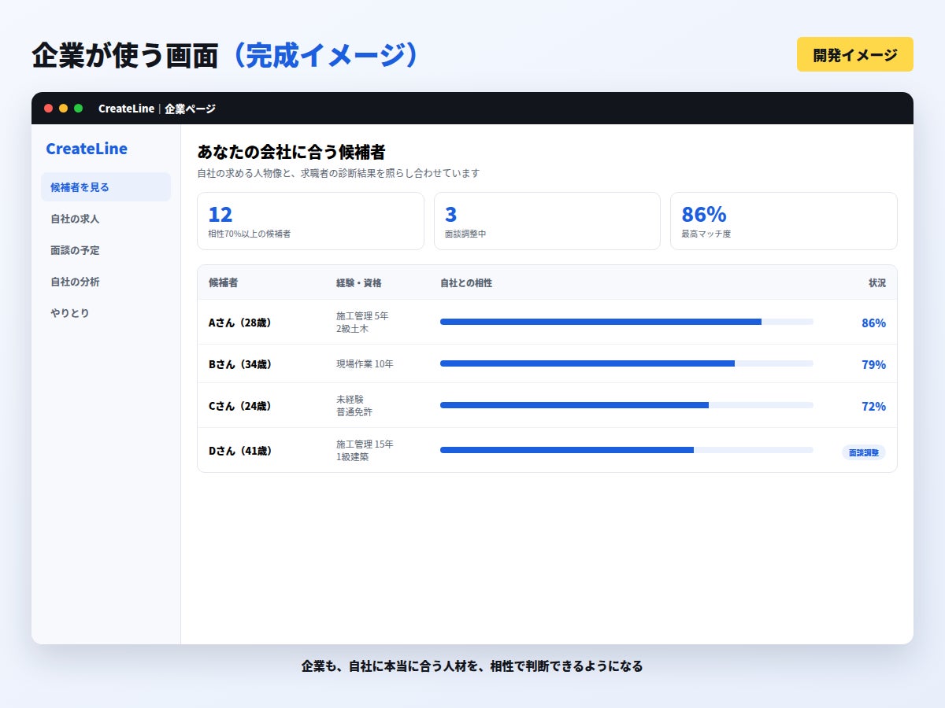
Task: Click the green maximize window dot
Action: 78,109
